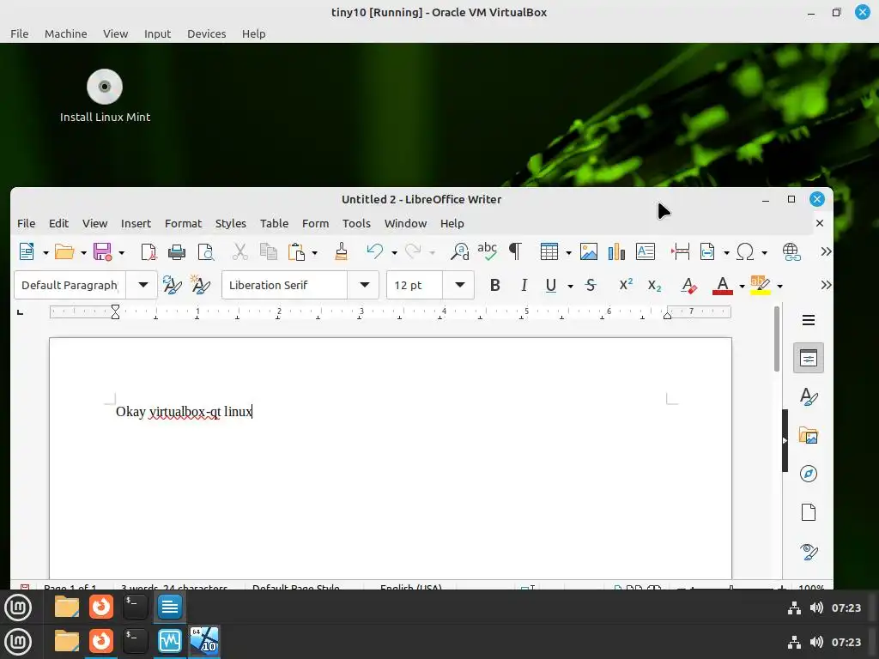
Task: Click the Insert Page Break icon
Action: point(680,251)
